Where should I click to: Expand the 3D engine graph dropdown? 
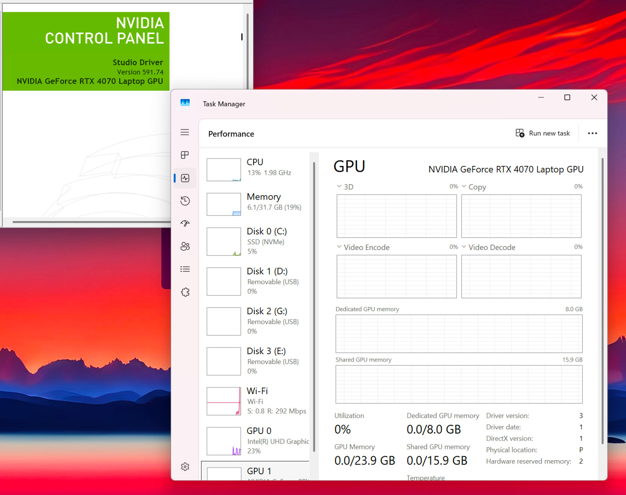[x=339, y=186]
